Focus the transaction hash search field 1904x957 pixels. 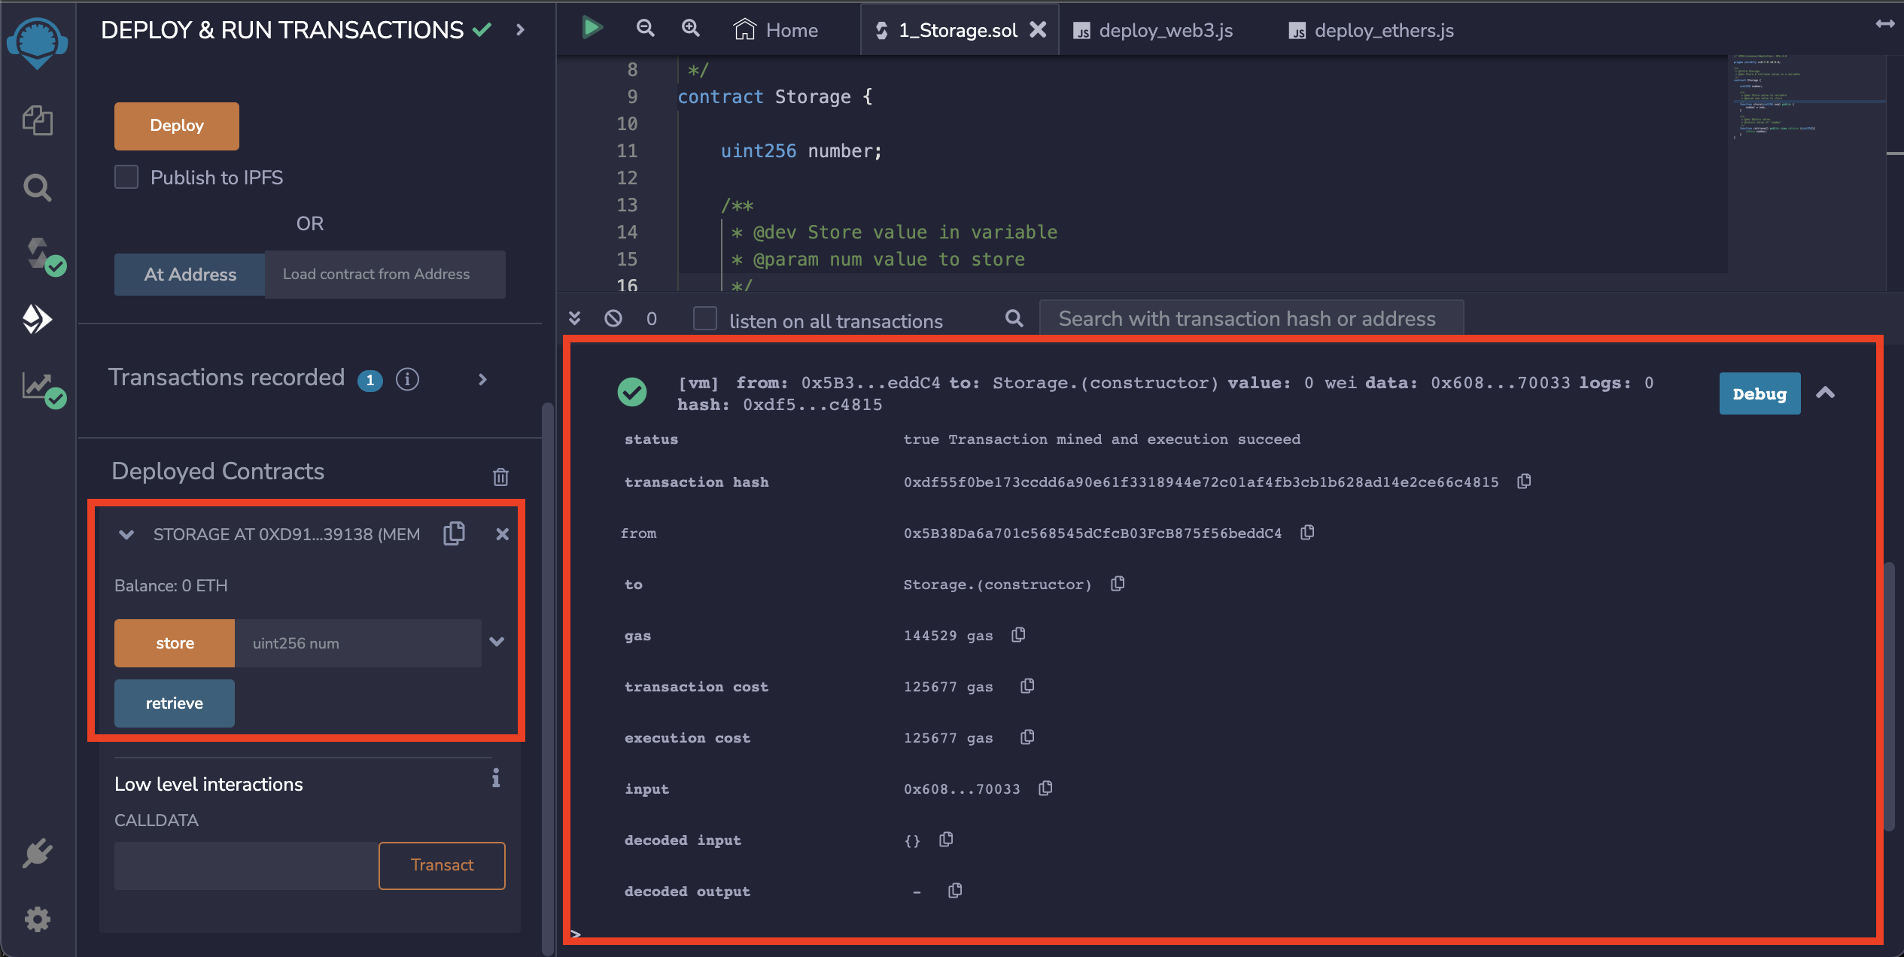tap(1252, 318)
